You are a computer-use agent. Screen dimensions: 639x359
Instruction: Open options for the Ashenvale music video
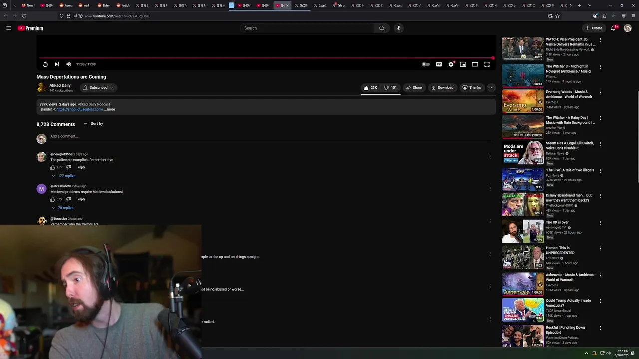click(600, 275)
